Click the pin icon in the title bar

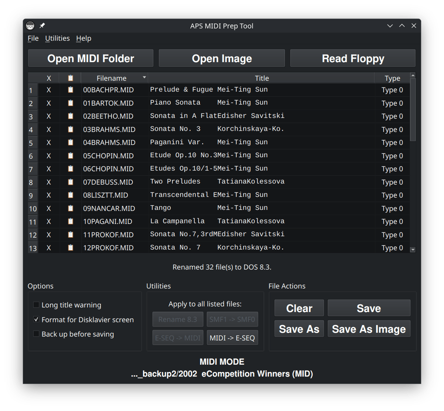click(42, 26)
